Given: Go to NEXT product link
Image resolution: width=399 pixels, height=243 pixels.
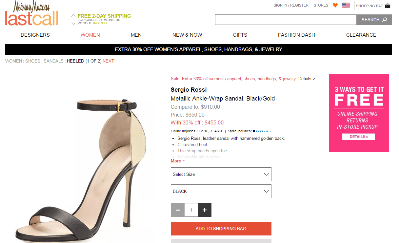Looking at the screenshot, I should point(108,61).
